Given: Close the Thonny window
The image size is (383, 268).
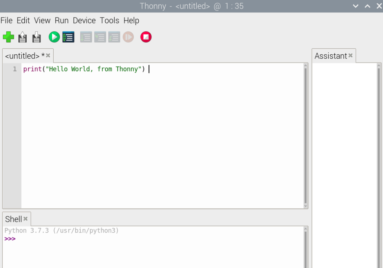Looking at the screenshot, I should click(379, 6).
